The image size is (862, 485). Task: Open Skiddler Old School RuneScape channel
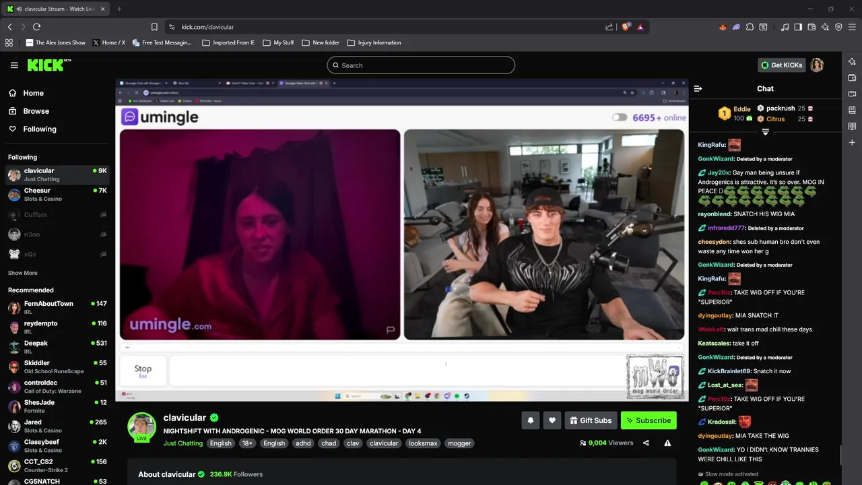click(57, 366)
